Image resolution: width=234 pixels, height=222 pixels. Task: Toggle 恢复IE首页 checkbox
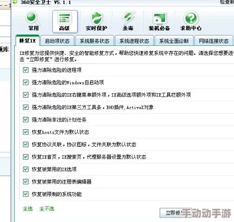coord(26,157)
